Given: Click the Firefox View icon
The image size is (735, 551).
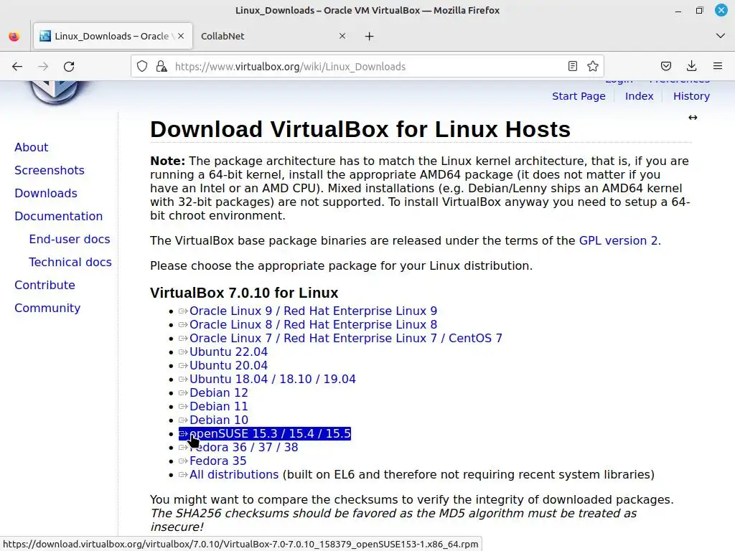Looking at the screenshot, I should point(14,36).
